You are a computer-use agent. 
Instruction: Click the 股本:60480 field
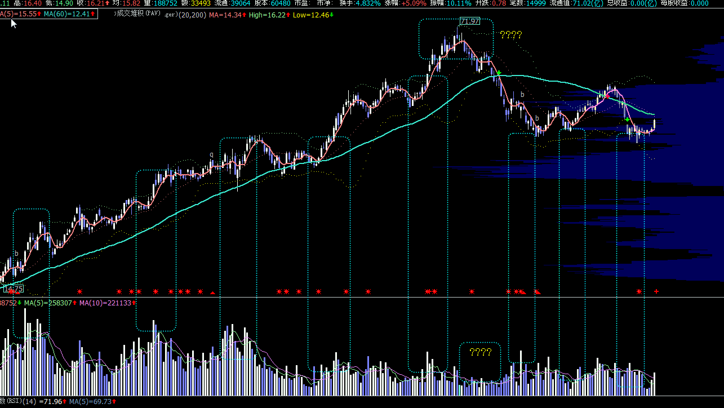pos(273,3)
